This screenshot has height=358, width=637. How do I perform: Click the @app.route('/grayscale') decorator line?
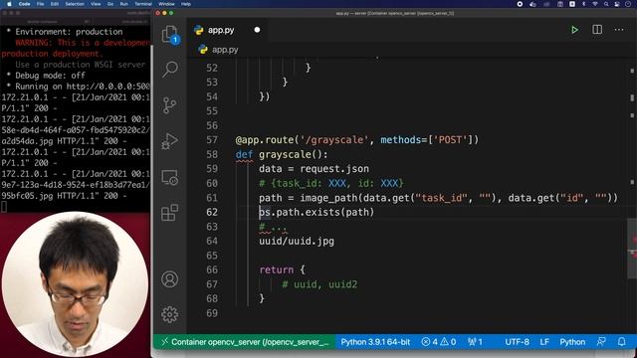point(357,140)
